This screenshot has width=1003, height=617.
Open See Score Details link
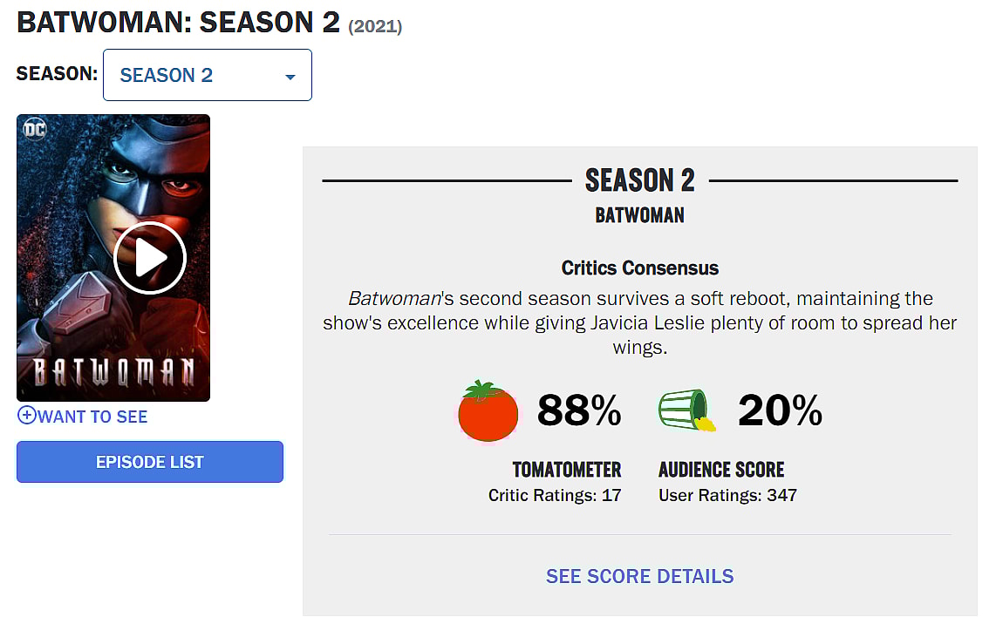click(x=639, y=576)
